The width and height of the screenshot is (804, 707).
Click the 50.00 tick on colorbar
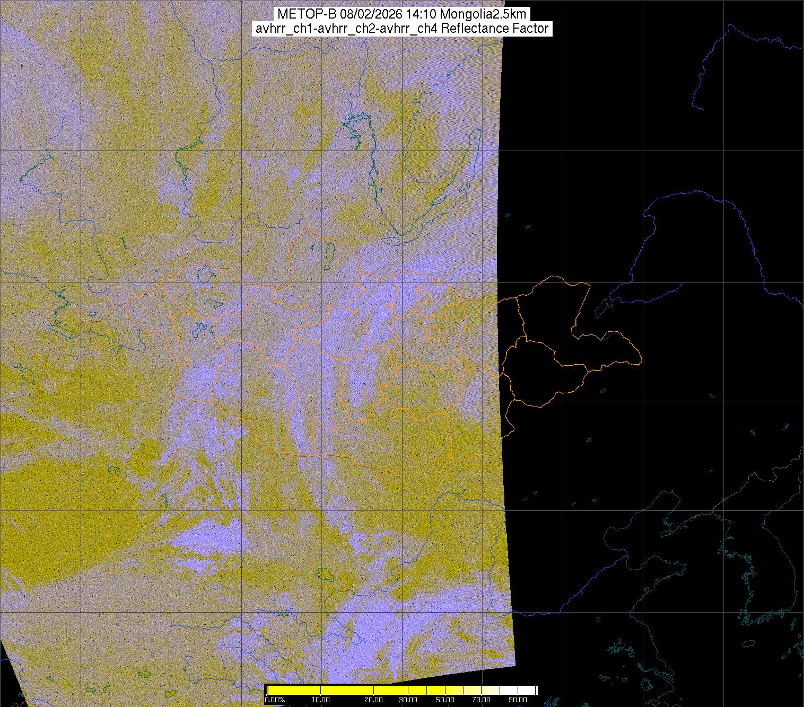pyautogui.click(x=445, y=700)
